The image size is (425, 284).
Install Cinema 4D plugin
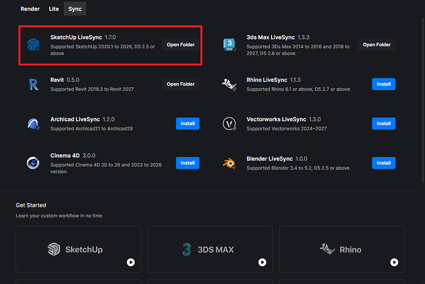click(188, 163)
